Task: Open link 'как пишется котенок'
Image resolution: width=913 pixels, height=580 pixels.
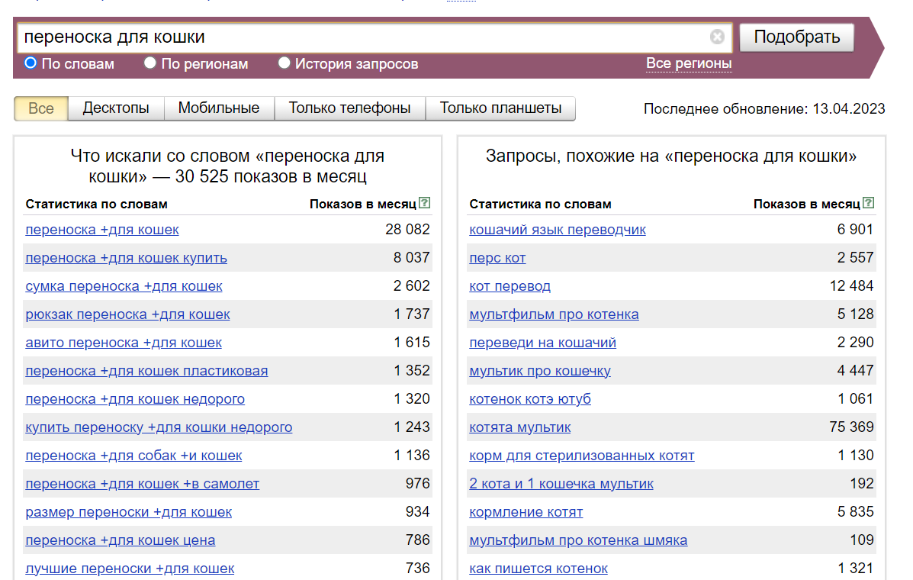Action: pos(538,569)
